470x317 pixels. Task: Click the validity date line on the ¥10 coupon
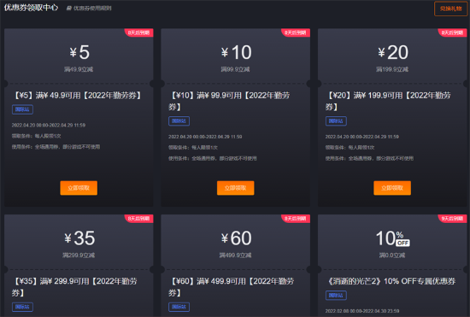coord(205,137)
